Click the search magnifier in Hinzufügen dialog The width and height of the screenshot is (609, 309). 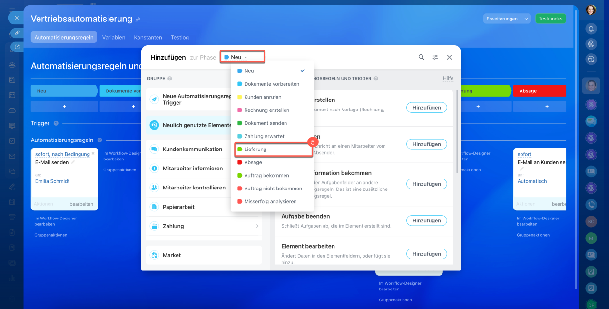click(x=421, y=57)
